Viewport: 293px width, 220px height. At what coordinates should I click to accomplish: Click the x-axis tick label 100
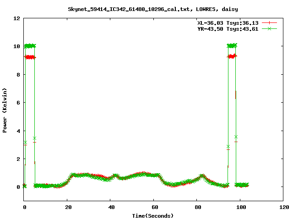tap(241, 207)
